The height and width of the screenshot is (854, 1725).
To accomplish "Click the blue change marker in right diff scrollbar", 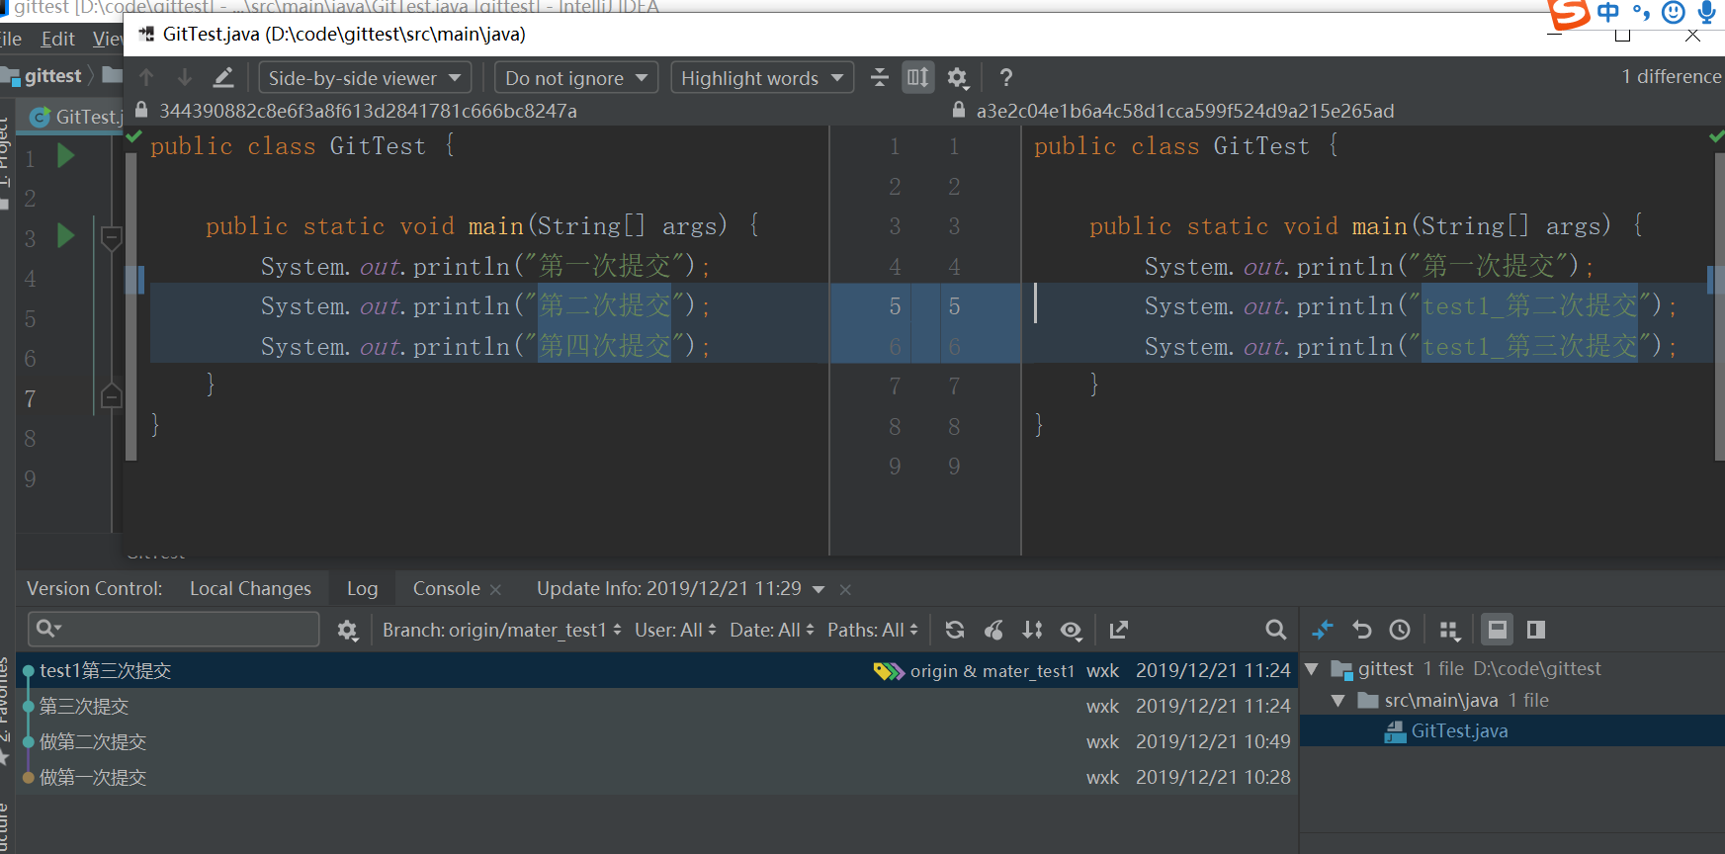I will pyautogui.click(x=1716, y=280).
